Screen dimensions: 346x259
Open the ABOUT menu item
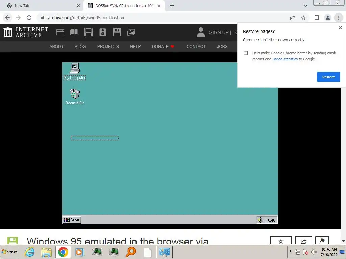point(56,47)
